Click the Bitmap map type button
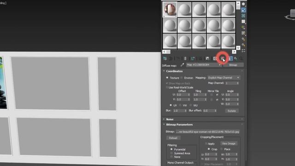The image size is (295, 166). 233,65
